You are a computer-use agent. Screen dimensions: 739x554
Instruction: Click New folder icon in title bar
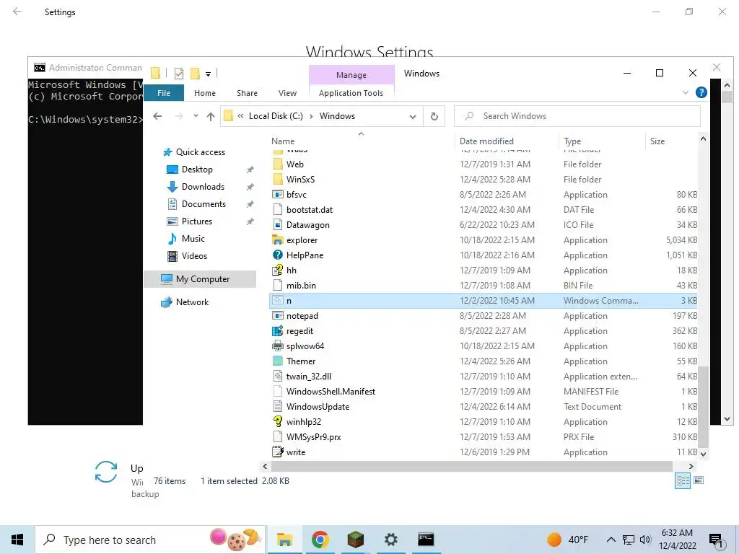[x=195, y=73]
